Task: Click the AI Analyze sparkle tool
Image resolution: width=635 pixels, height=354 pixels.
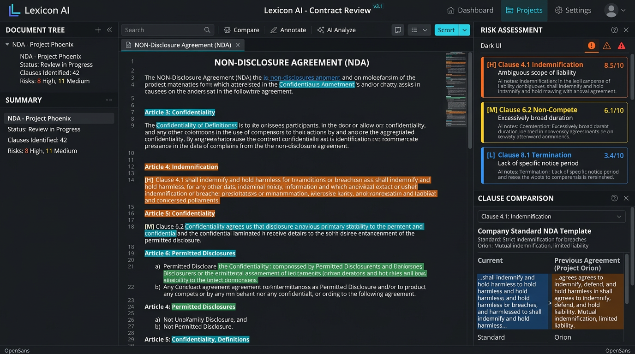Action: [x=336, y=30]
